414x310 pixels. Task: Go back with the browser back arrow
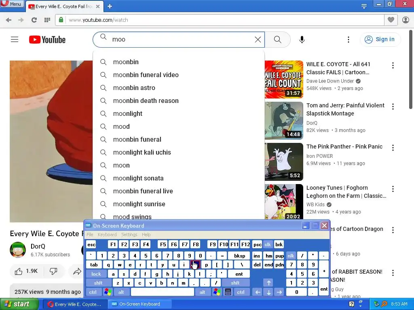tap(8, 20)
